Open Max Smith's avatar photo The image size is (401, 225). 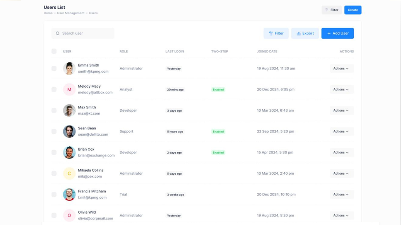[x=69, y=110]
